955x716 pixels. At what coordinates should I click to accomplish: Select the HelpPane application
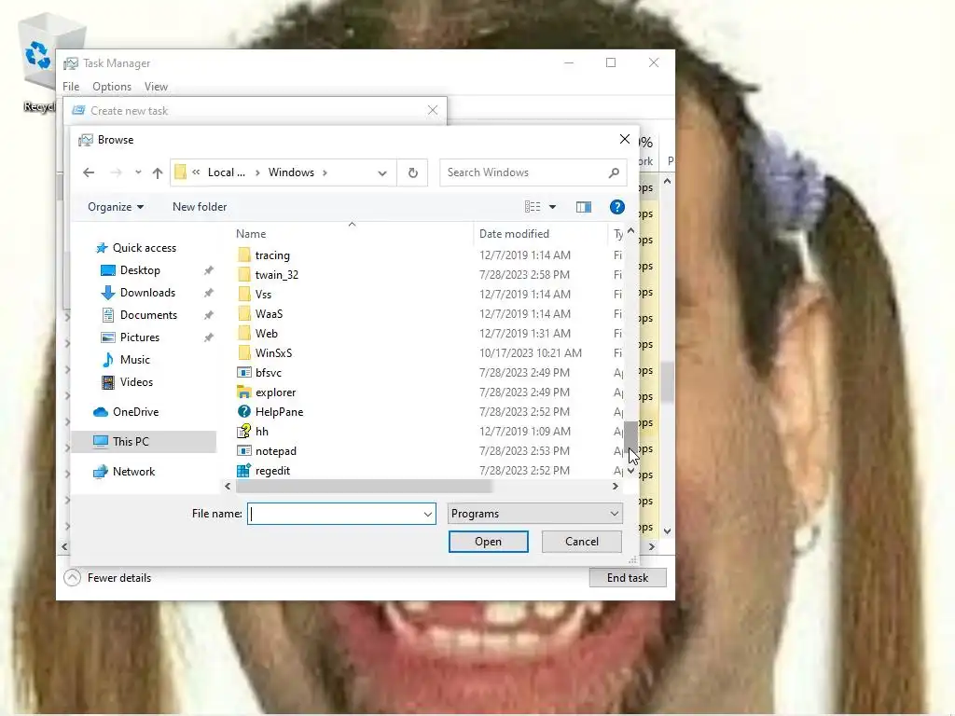[270, 411]
